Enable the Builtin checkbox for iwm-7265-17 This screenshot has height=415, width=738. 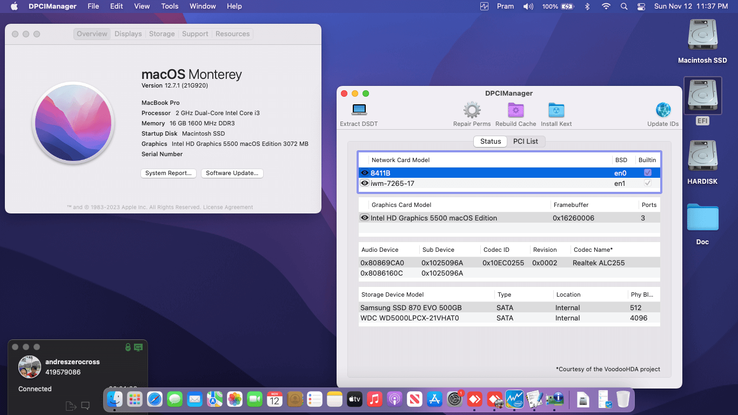(x=647, y=183)
